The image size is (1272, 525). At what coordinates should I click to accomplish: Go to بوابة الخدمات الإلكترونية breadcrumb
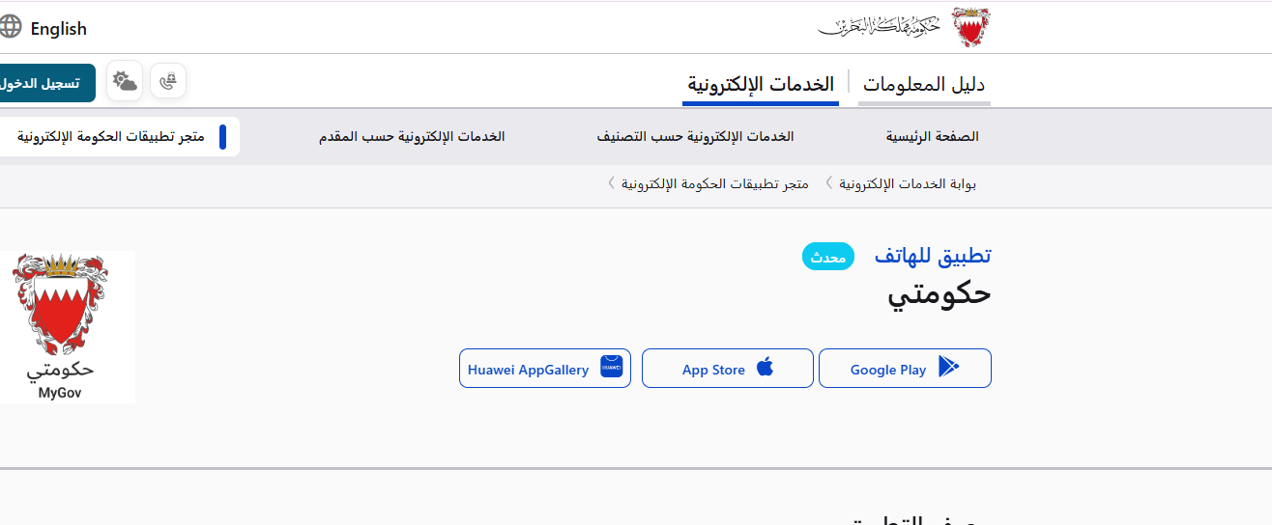click(908, 183)
